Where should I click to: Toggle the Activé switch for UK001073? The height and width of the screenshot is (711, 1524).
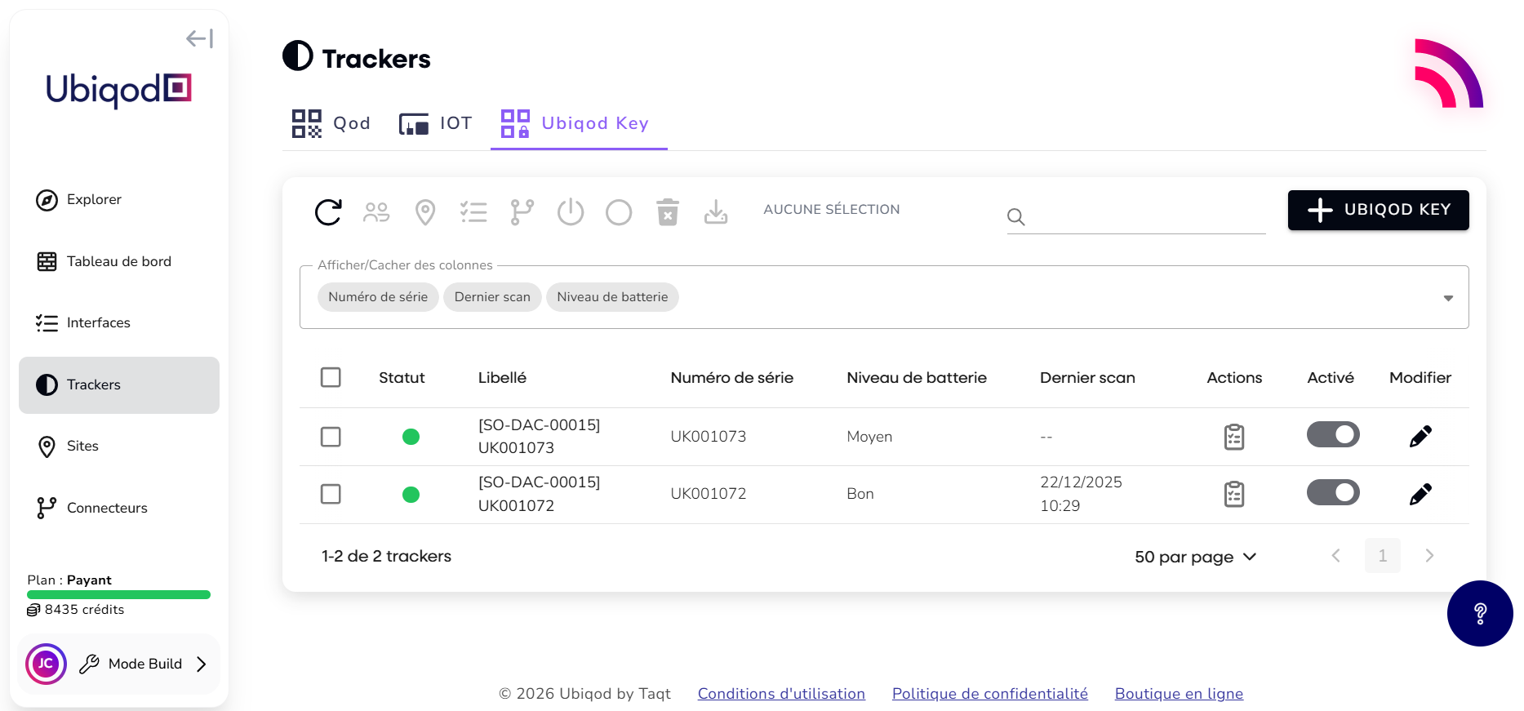1332,434
